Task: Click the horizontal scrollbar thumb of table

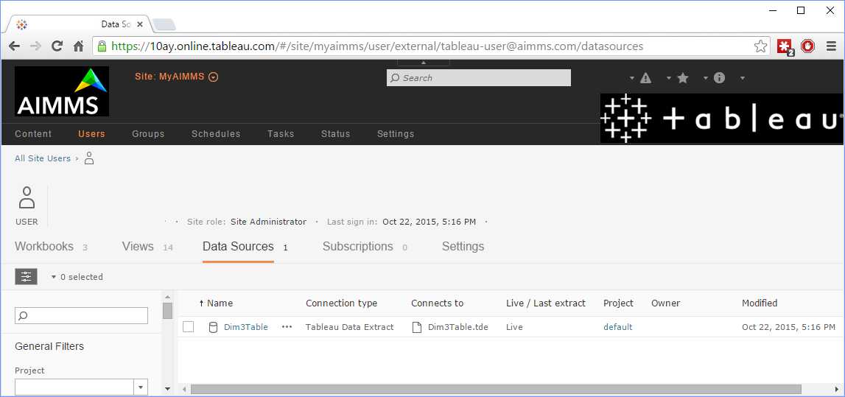Action: pyautogui.click(x=496, y=389)
